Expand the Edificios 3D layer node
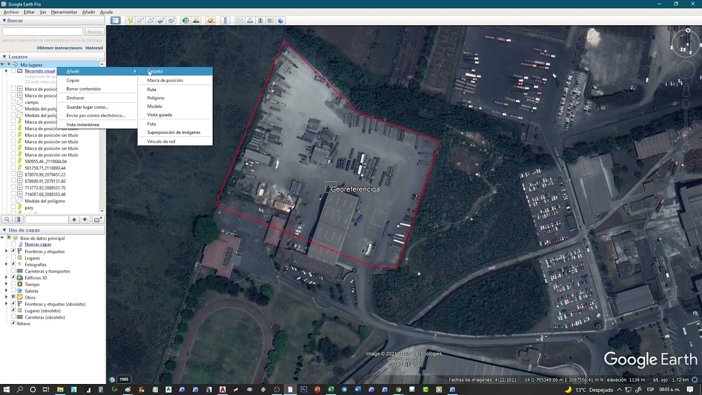 (x=7, y=278)
